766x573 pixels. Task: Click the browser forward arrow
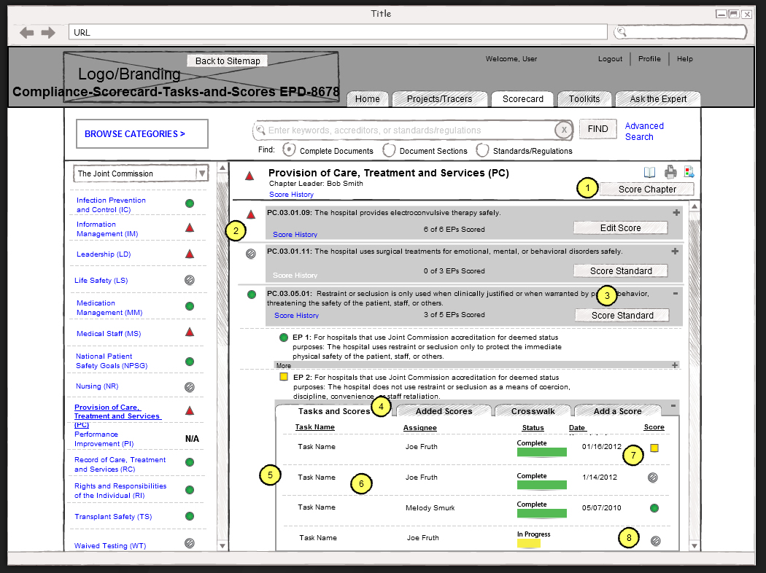click(x=48, y=33)
